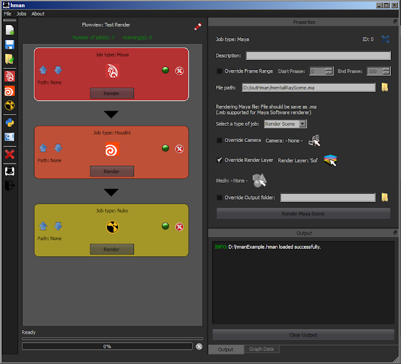Select the Nuke job logo icon

(112, 227)
